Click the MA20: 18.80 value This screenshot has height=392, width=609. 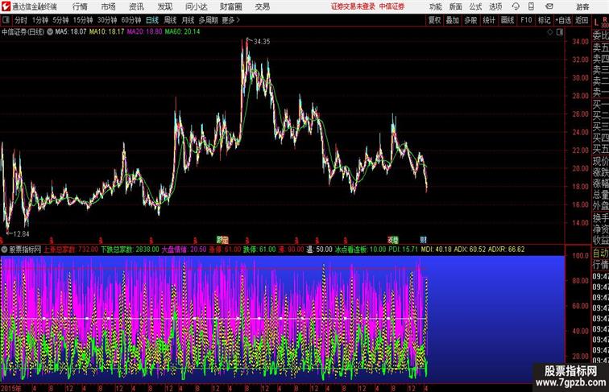tap(144, 32)
